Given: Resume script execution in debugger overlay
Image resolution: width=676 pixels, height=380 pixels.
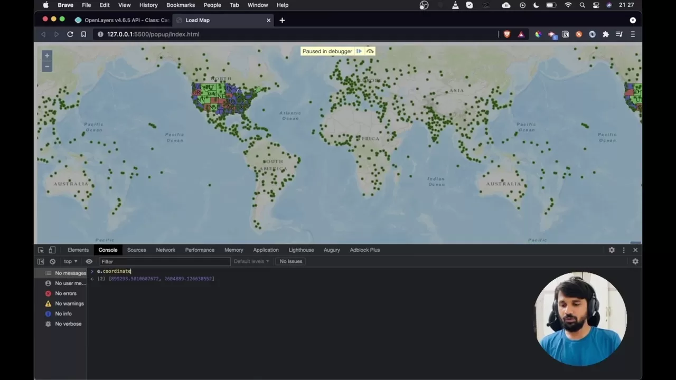Looking at the screenshot, I should tap(359, 51).
